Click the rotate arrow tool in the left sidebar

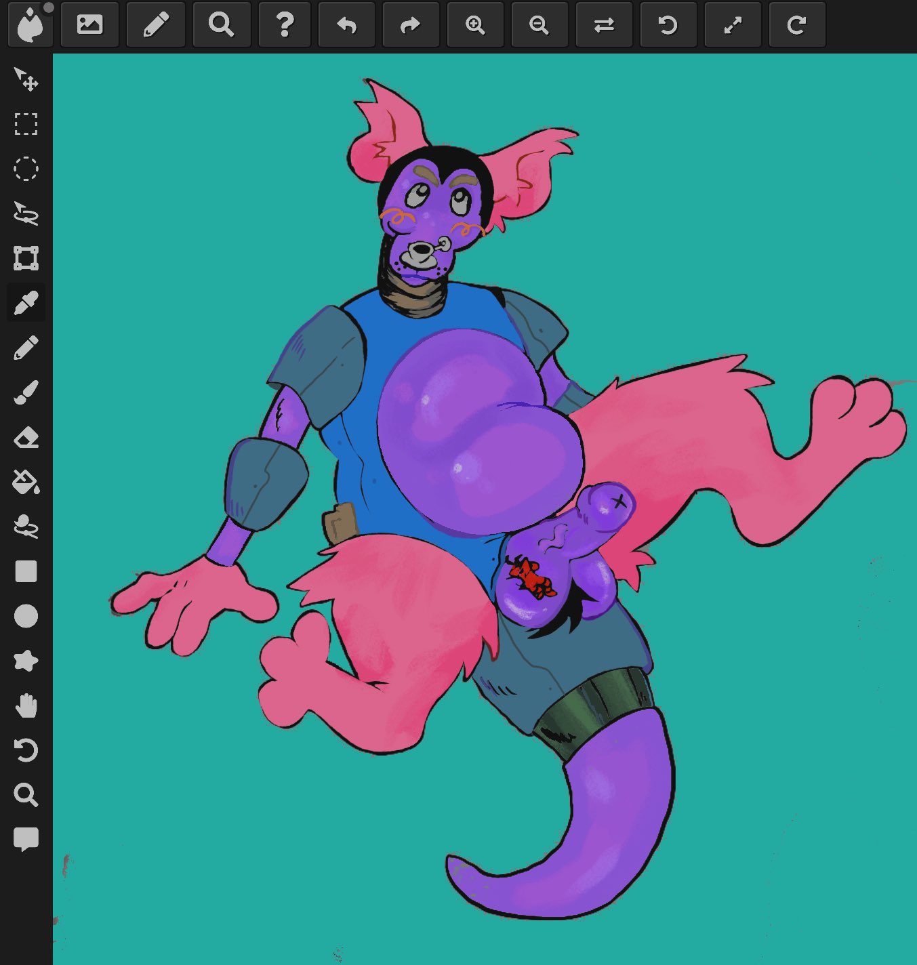tap(26, 750)
